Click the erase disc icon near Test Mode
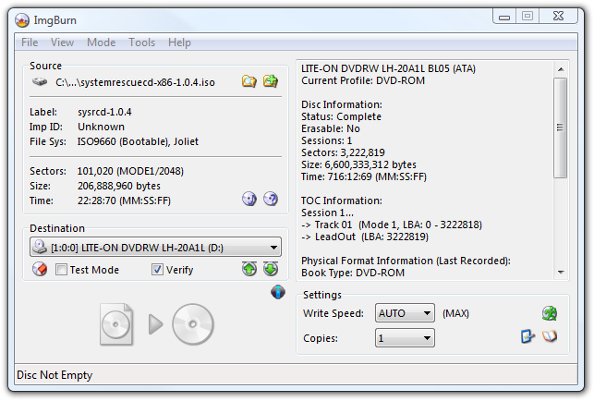Image resolution: width=594 pixels, height=401 pixels. point(40,270)
